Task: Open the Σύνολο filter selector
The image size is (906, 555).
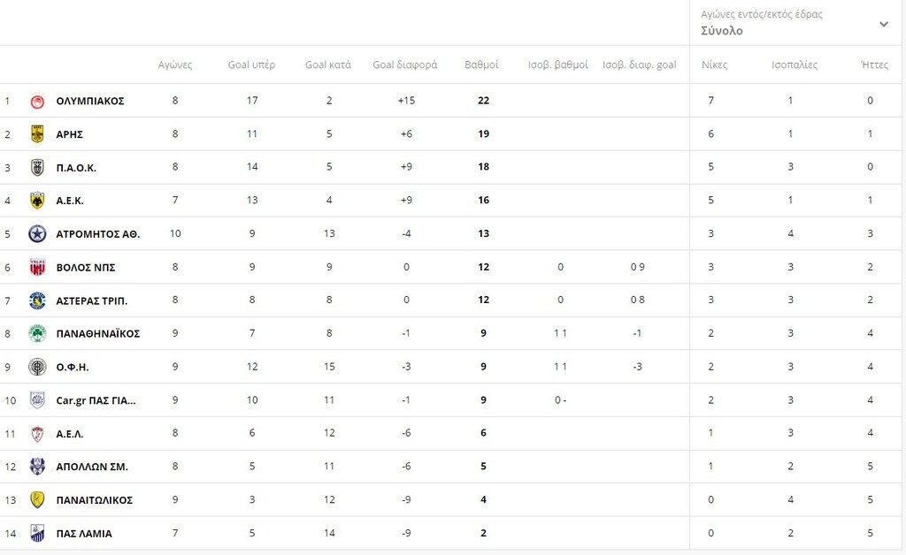Action: [x=722, y=31]
